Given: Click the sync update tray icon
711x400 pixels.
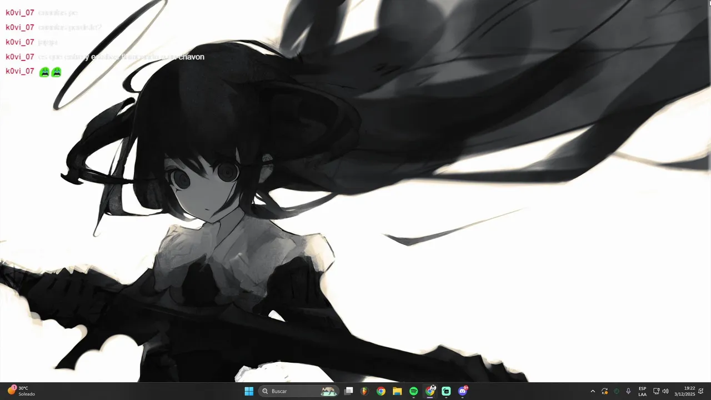Looking at the screenshot, I should point(604,391).
